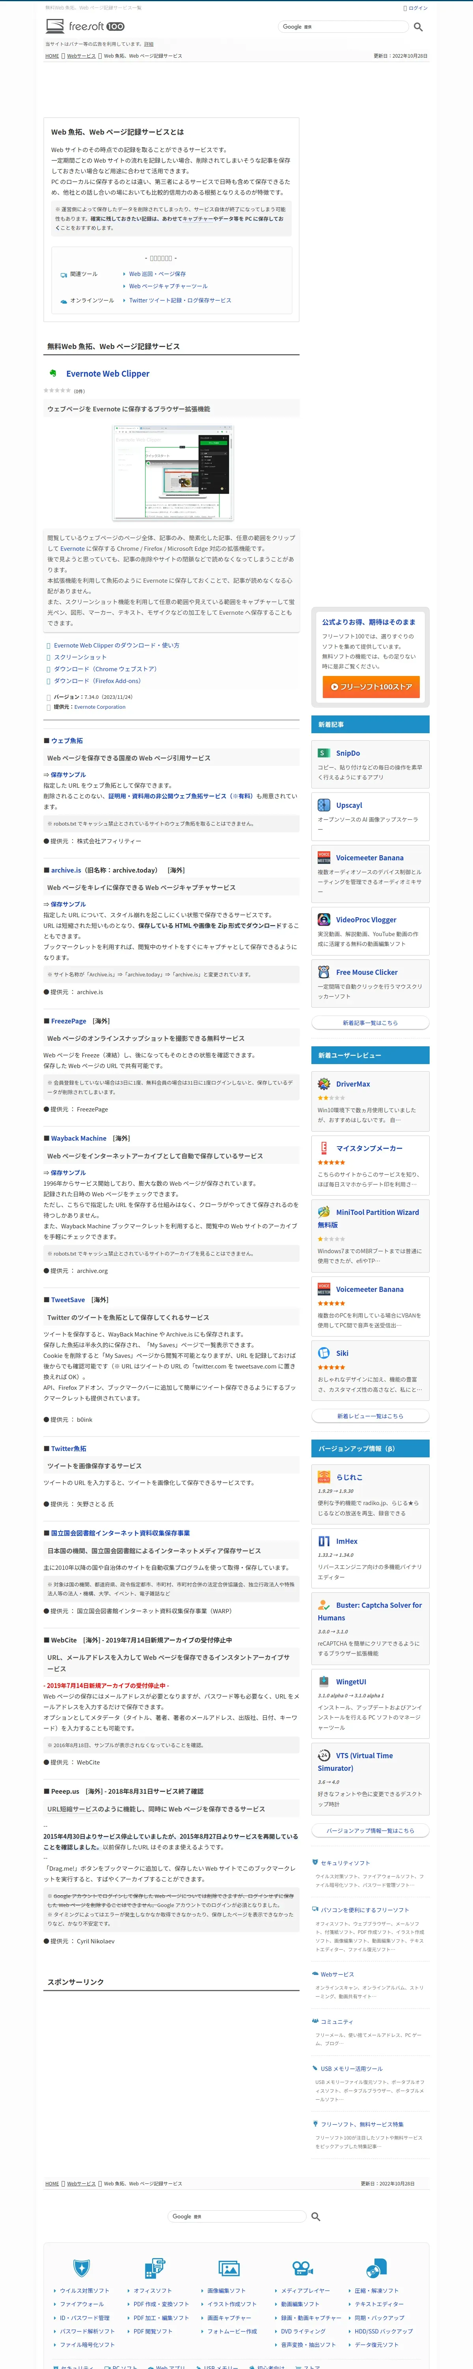Click the bottom search magnifier icon
The width and height of the screenshot is (473, 2369).
click(316, 2217)
